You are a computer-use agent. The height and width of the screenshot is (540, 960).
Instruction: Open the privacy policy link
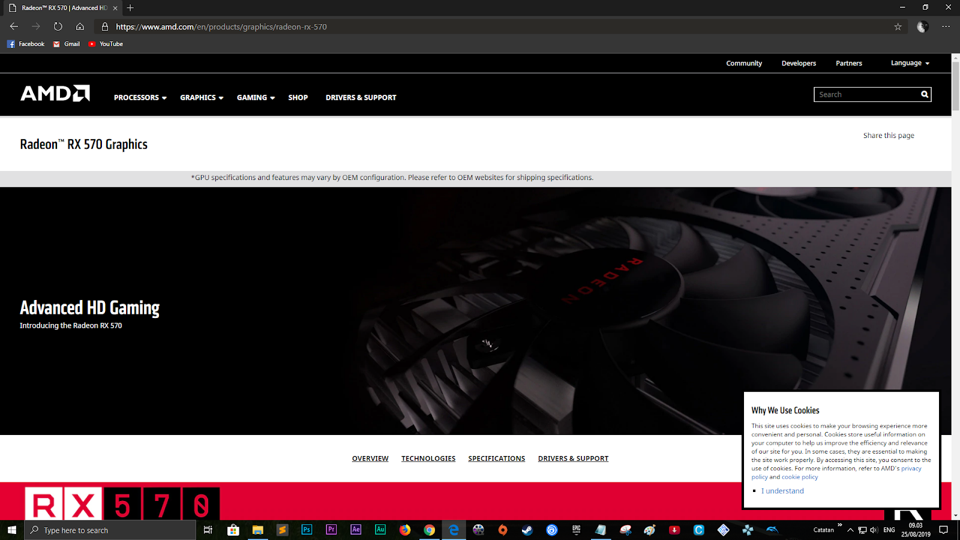point(911,469)
